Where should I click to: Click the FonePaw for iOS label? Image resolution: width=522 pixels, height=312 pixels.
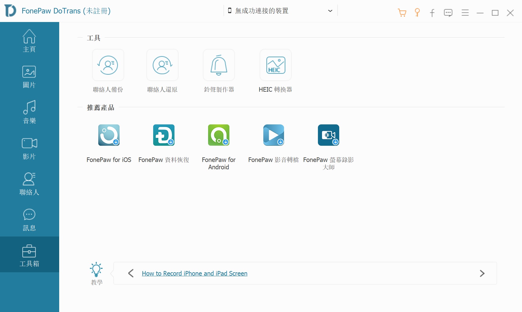click(x=109, y=160)
